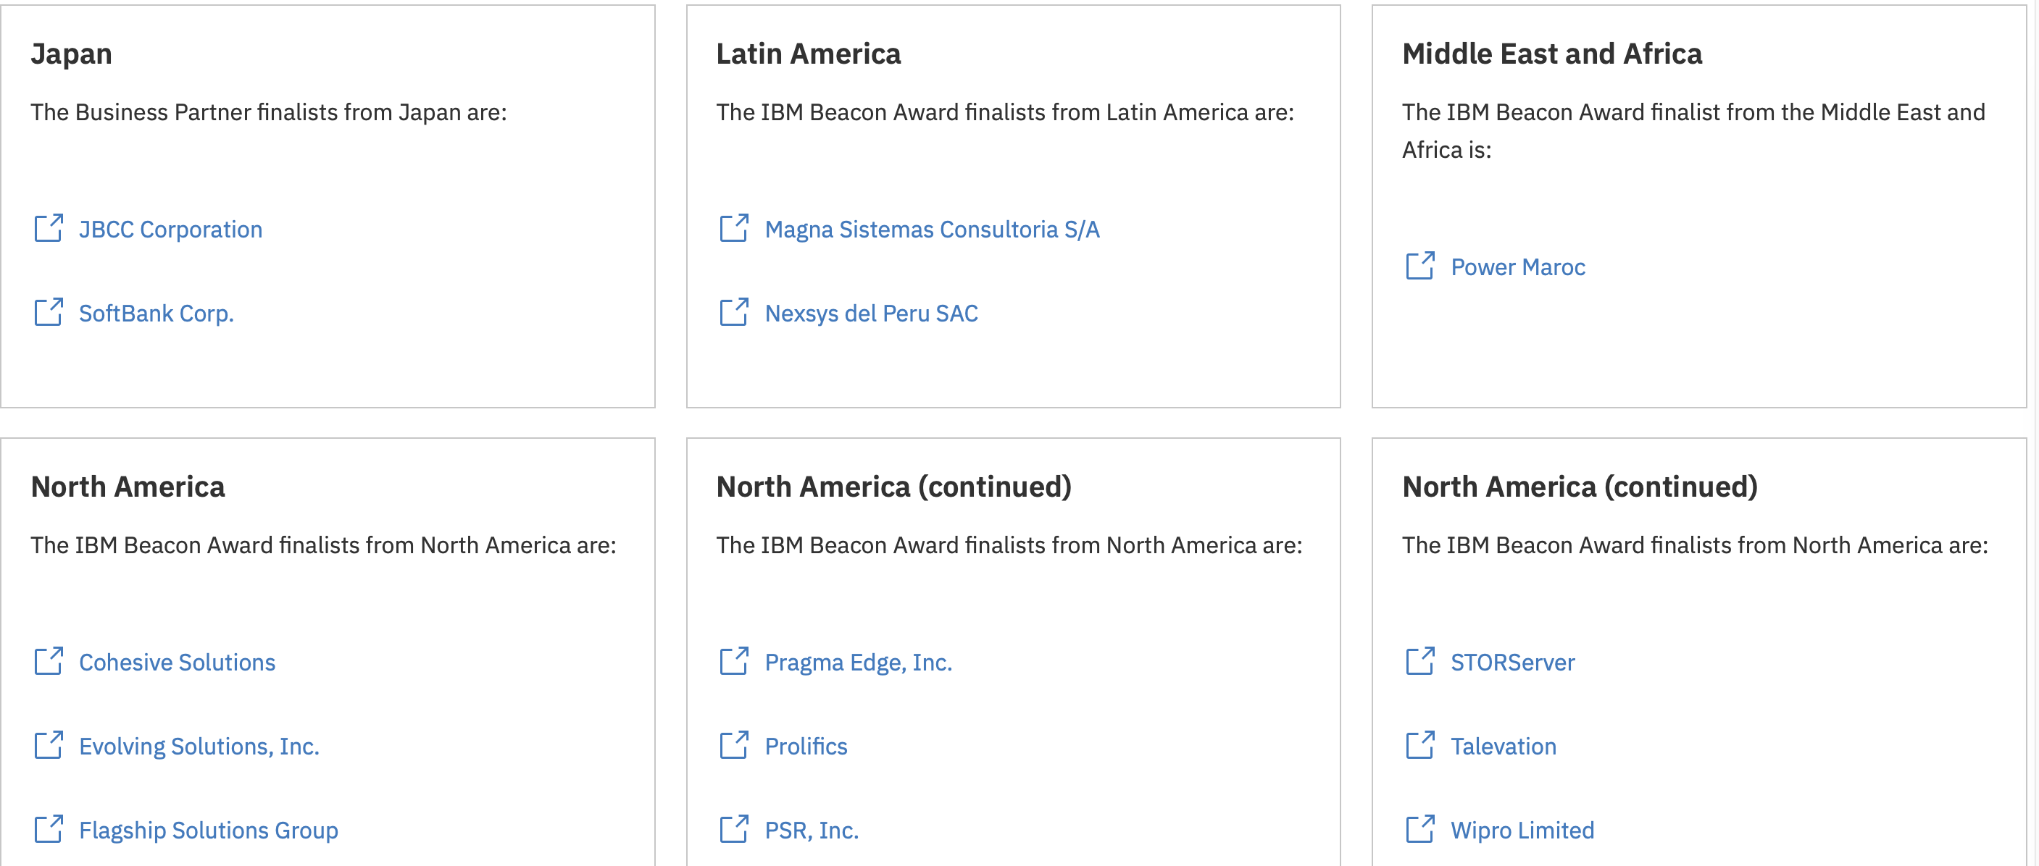Click external link icon beside SoftBank Corp.
2039x866 pixels.
49,312
